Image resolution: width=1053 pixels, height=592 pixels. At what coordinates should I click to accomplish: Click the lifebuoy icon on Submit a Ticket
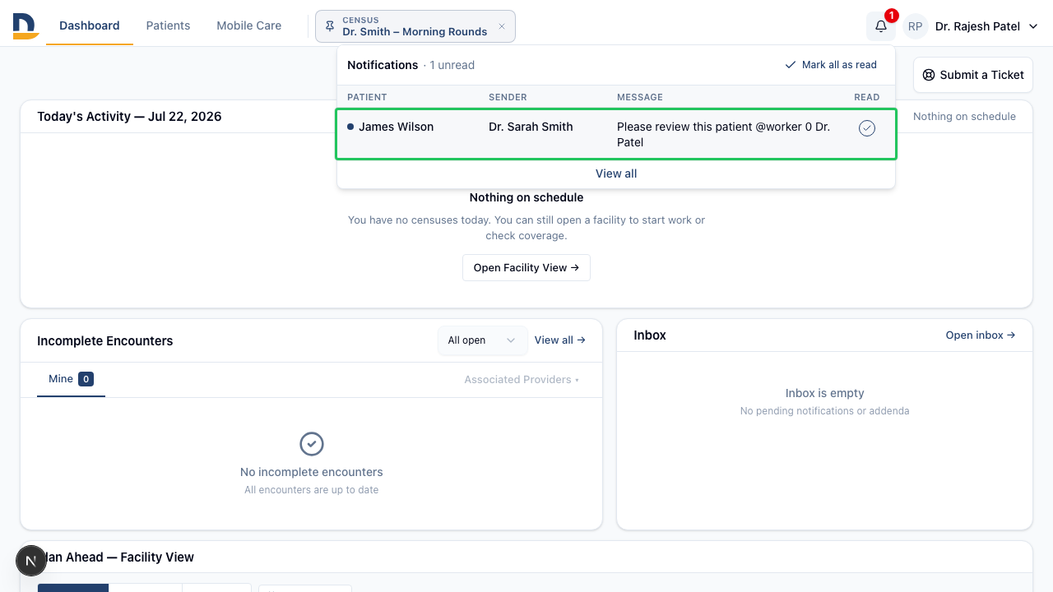(x=929, y=75)
